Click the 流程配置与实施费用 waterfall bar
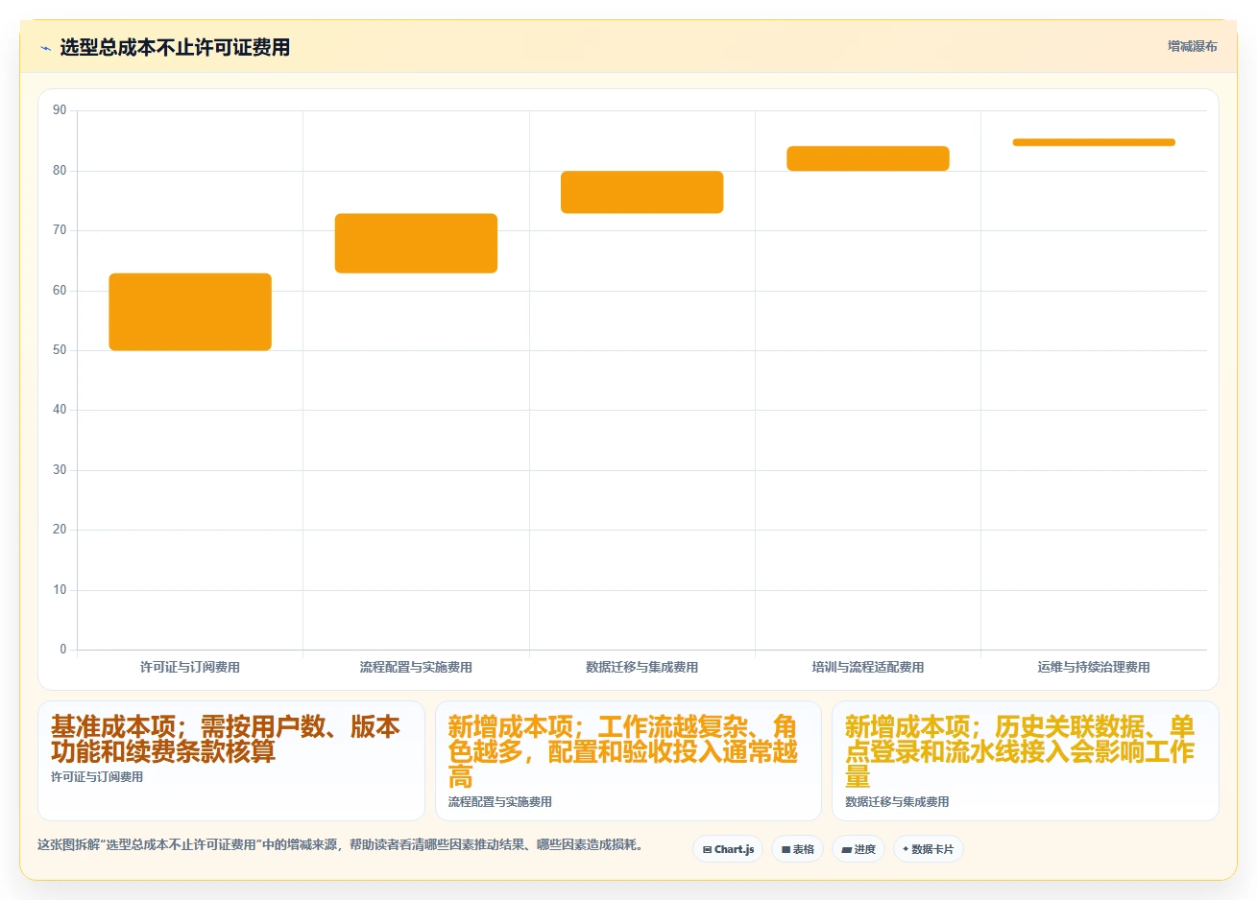The image size is (1257, 900). 416,244
